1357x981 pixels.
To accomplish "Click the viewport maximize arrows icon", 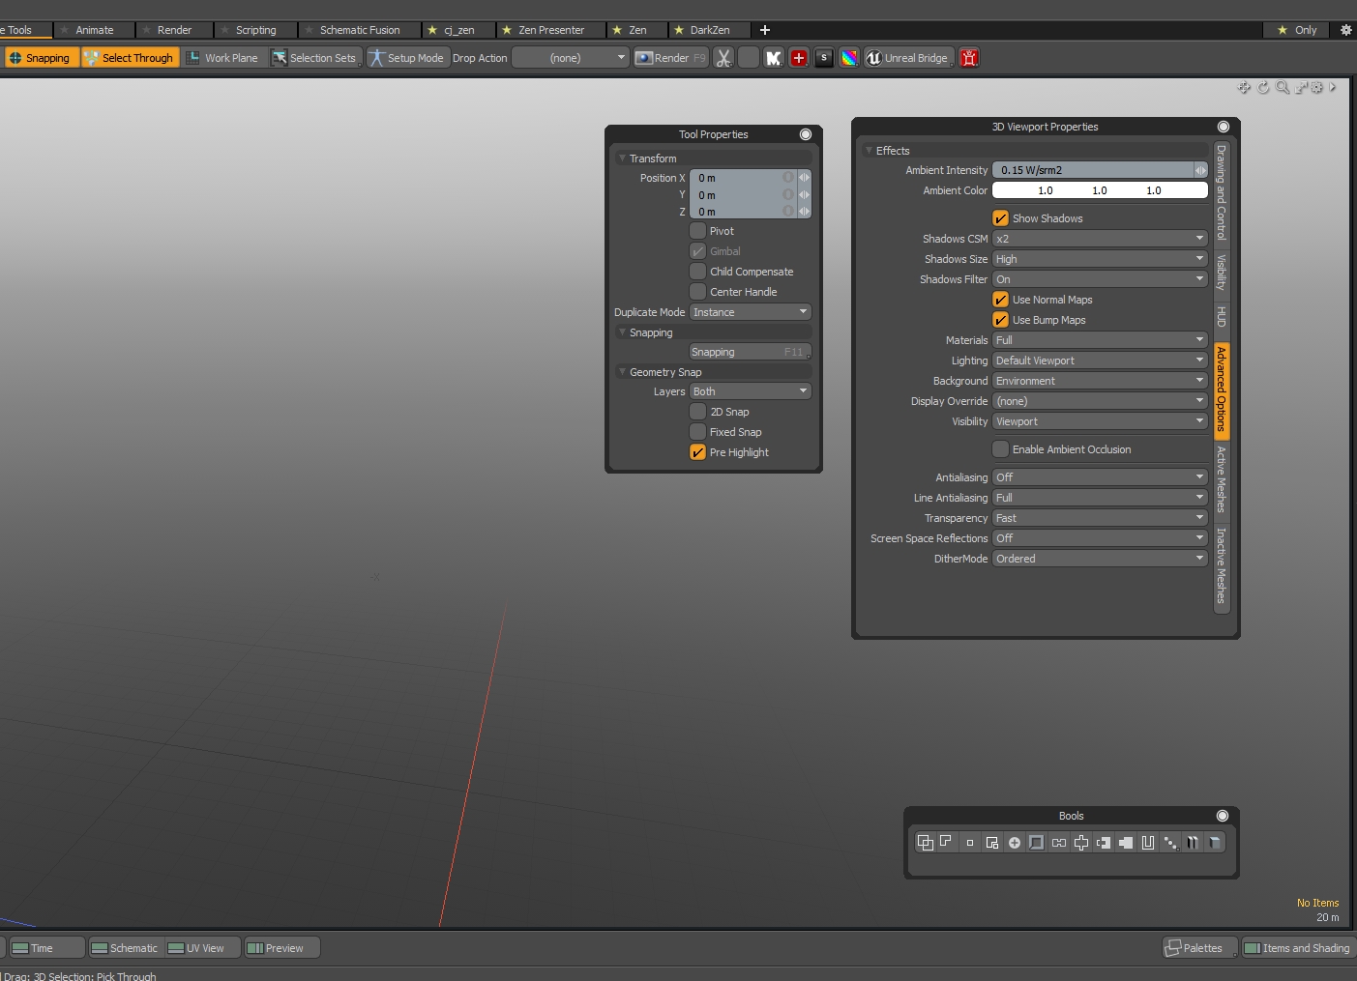I will [x=1301, y=87].
